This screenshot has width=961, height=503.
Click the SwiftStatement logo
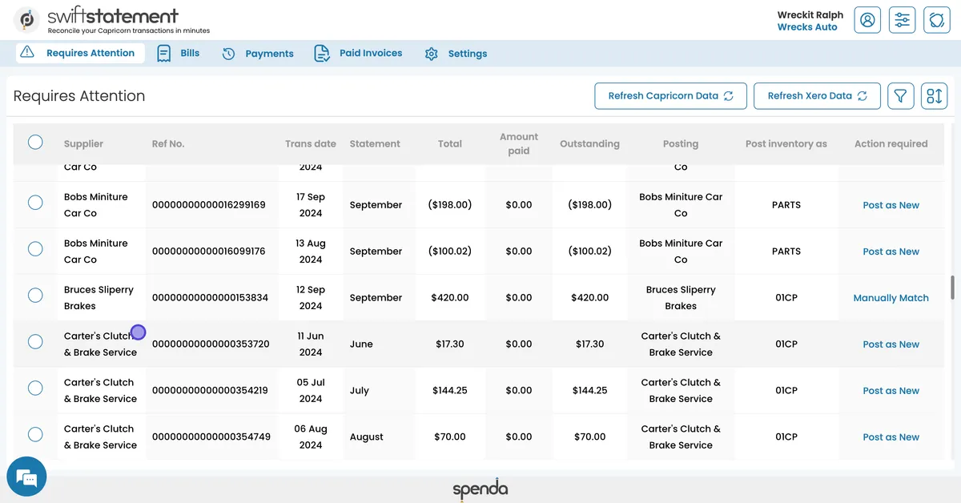[112, 20]
